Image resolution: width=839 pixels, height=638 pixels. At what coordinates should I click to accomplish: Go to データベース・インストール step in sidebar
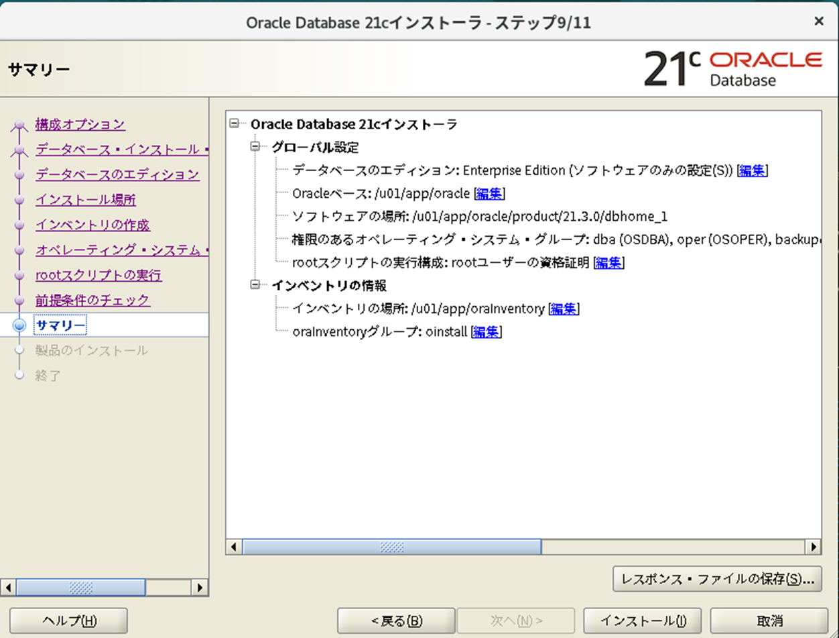(x=122, y=149)
